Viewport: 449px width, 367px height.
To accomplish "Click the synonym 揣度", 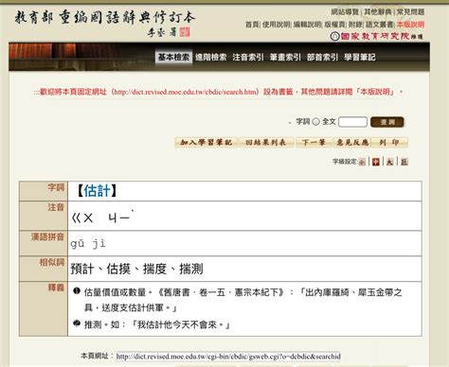I will tap(154, 269).
